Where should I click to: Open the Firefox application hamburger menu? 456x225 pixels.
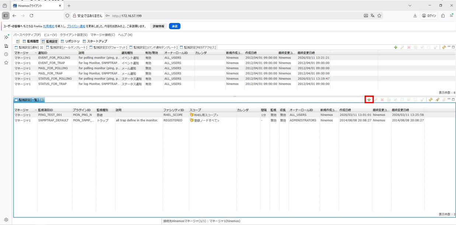click(451, 16)
